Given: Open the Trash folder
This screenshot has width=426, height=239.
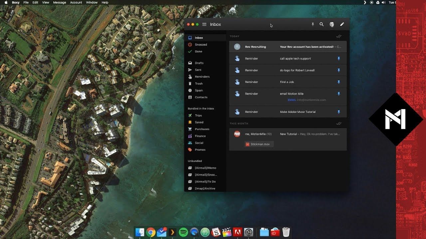Looking at the screenshot, I should click(199, 84).
